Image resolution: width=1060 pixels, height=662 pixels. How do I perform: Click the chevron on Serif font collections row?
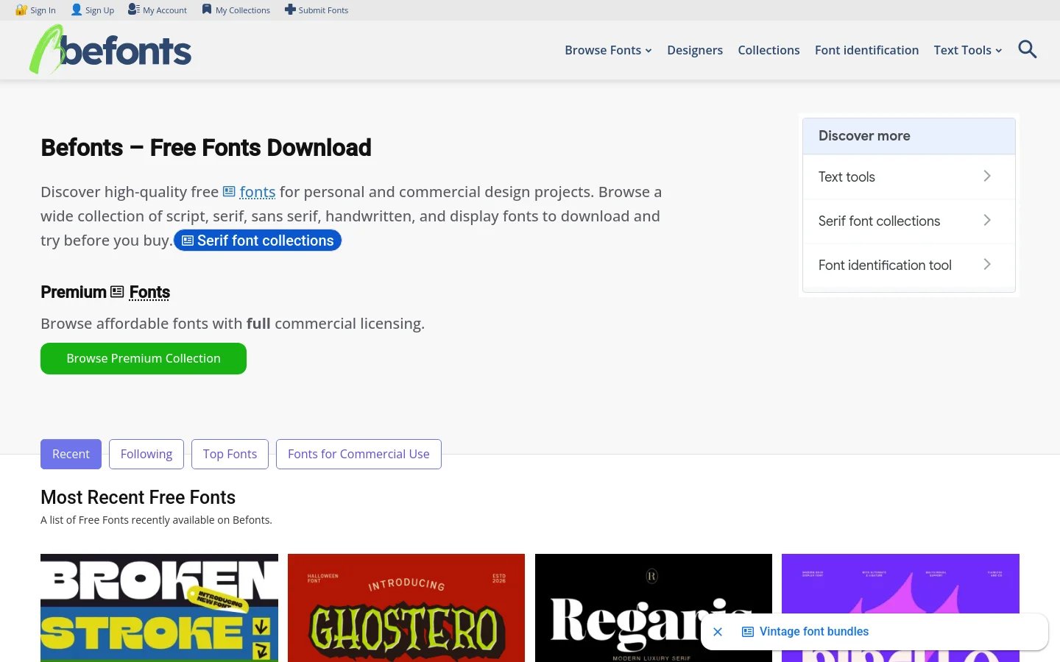point(987,220)
